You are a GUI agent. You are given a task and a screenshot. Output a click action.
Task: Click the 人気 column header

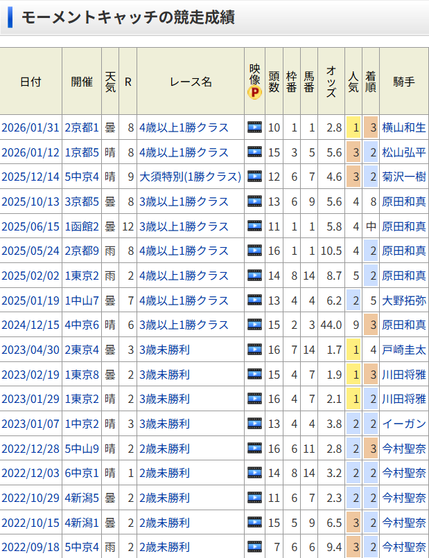click(353, 82)
